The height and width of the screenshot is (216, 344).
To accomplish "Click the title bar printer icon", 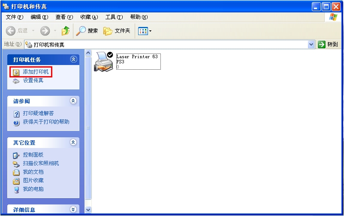I will (6, 6).
